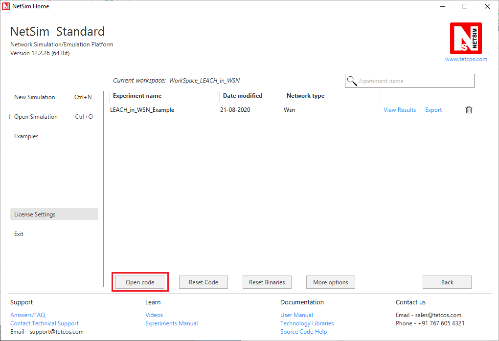Click the Date modified column header
The width and height of the screenshot is (499, 341).
tap(243, 96)
